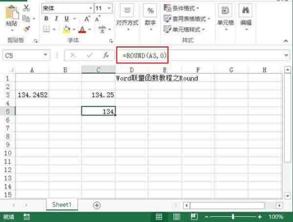Open the Paste options dropdown arrow
The image size is (293, 222).
[x=12, y=30]
